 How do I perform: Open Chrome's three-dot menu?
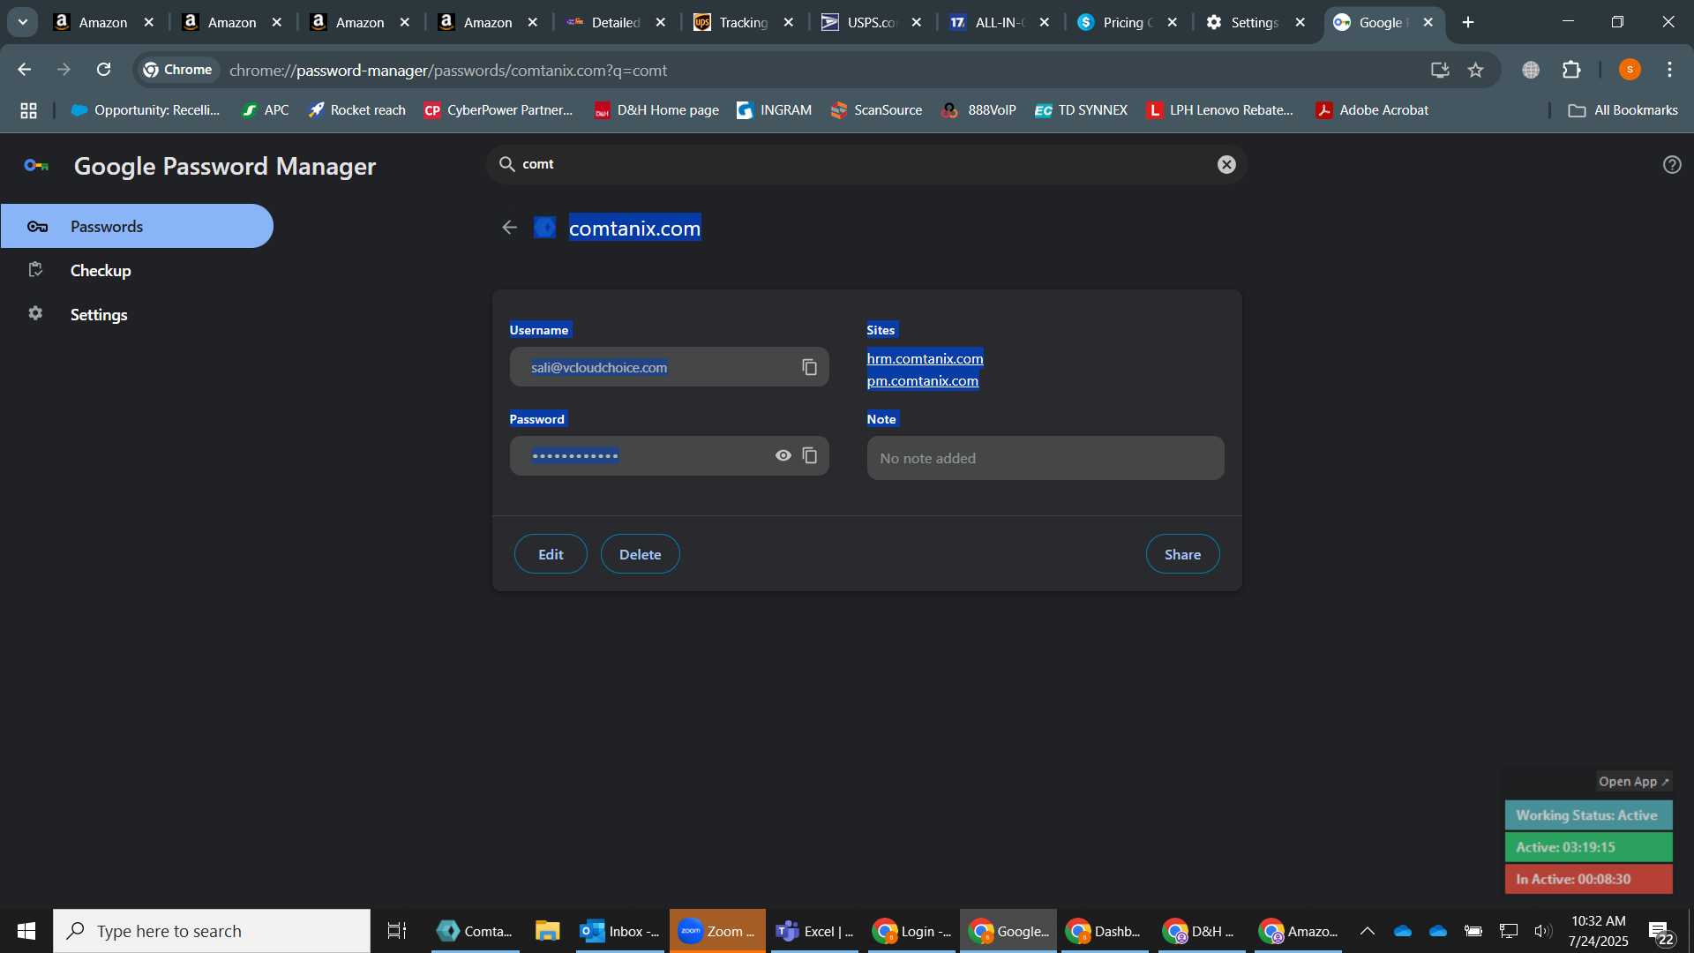pyautogui.click(x=1669, y=70)
